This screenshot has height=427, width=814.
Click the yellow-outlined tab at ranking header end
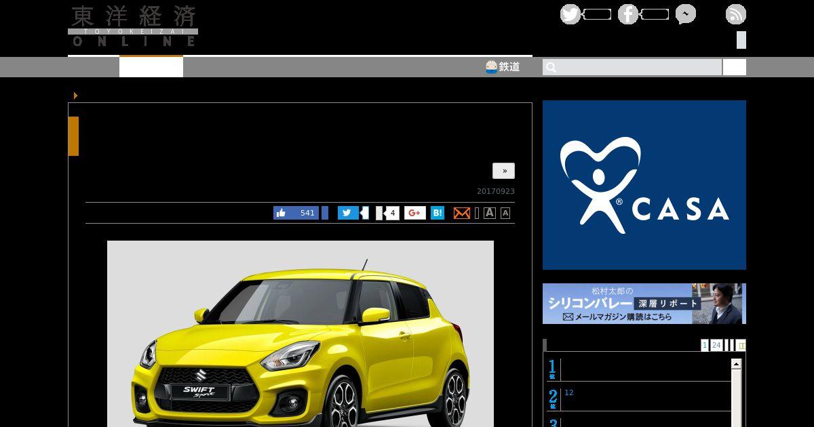click(x=741, y=345)
